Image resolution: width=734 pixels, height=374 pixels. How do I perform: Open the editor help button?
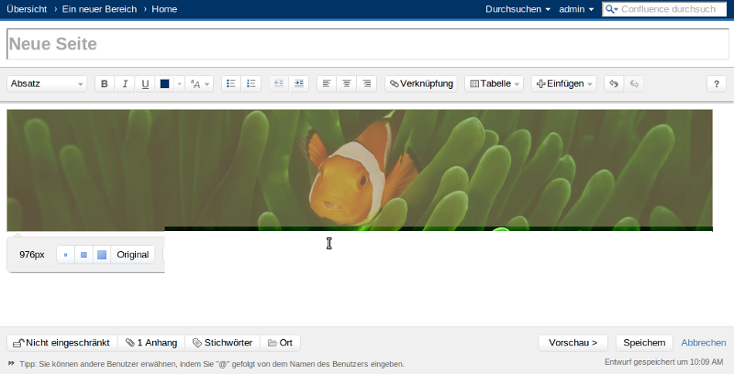click(716, 83)
